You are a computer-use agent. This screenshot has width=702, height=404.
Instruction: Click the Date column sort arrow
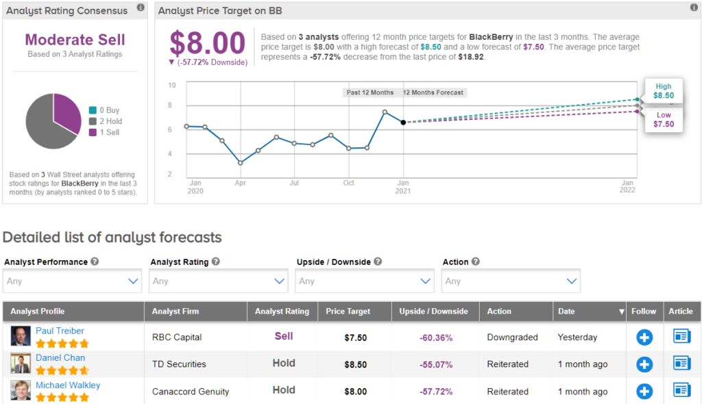[x=621, y=312]
